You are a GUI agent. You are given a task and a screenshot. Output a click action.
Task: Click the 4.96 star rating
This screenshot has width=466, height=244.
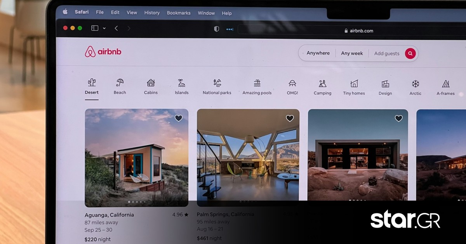(180, 215)
